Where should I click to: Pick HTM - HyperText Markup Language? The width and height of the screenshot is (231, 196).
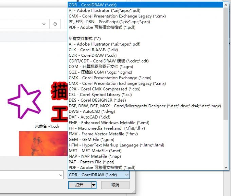(145, 145)
